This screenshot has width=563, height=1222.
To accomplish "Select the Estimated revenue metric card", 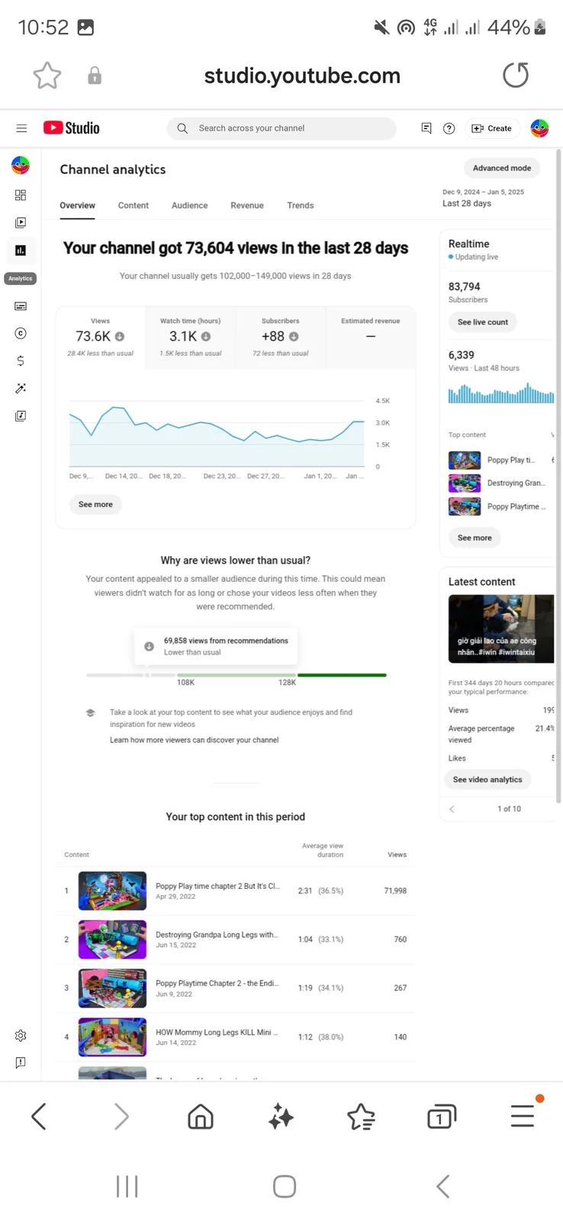I will pos(371,338).
